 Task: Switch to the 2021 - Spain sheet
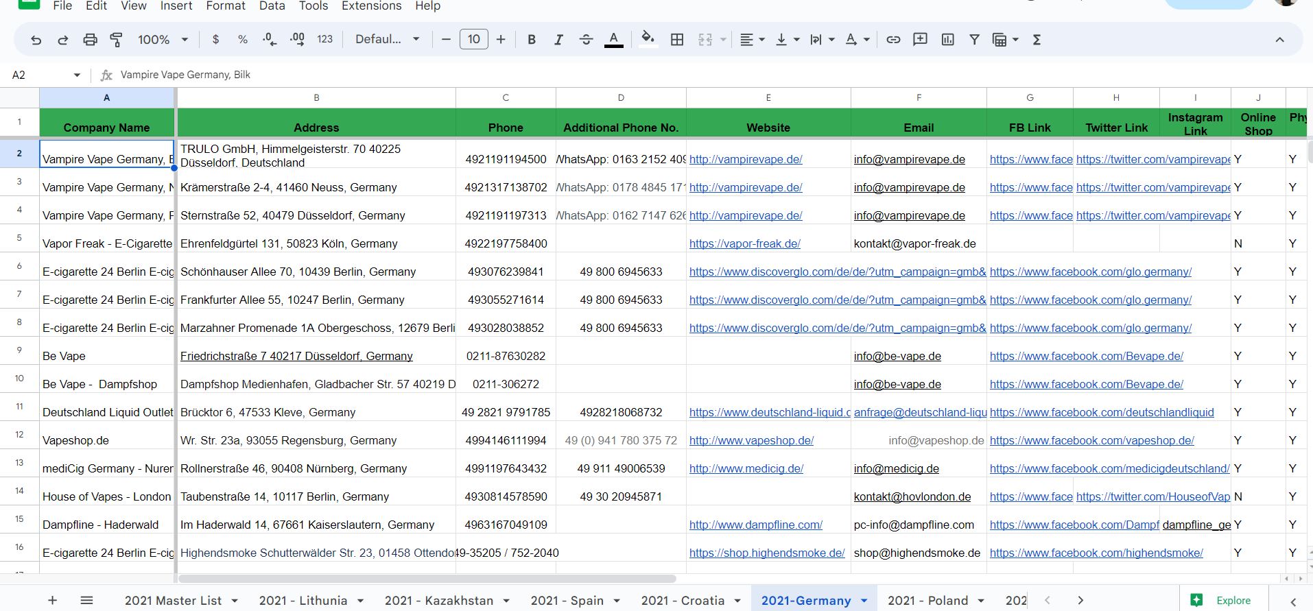567,601
